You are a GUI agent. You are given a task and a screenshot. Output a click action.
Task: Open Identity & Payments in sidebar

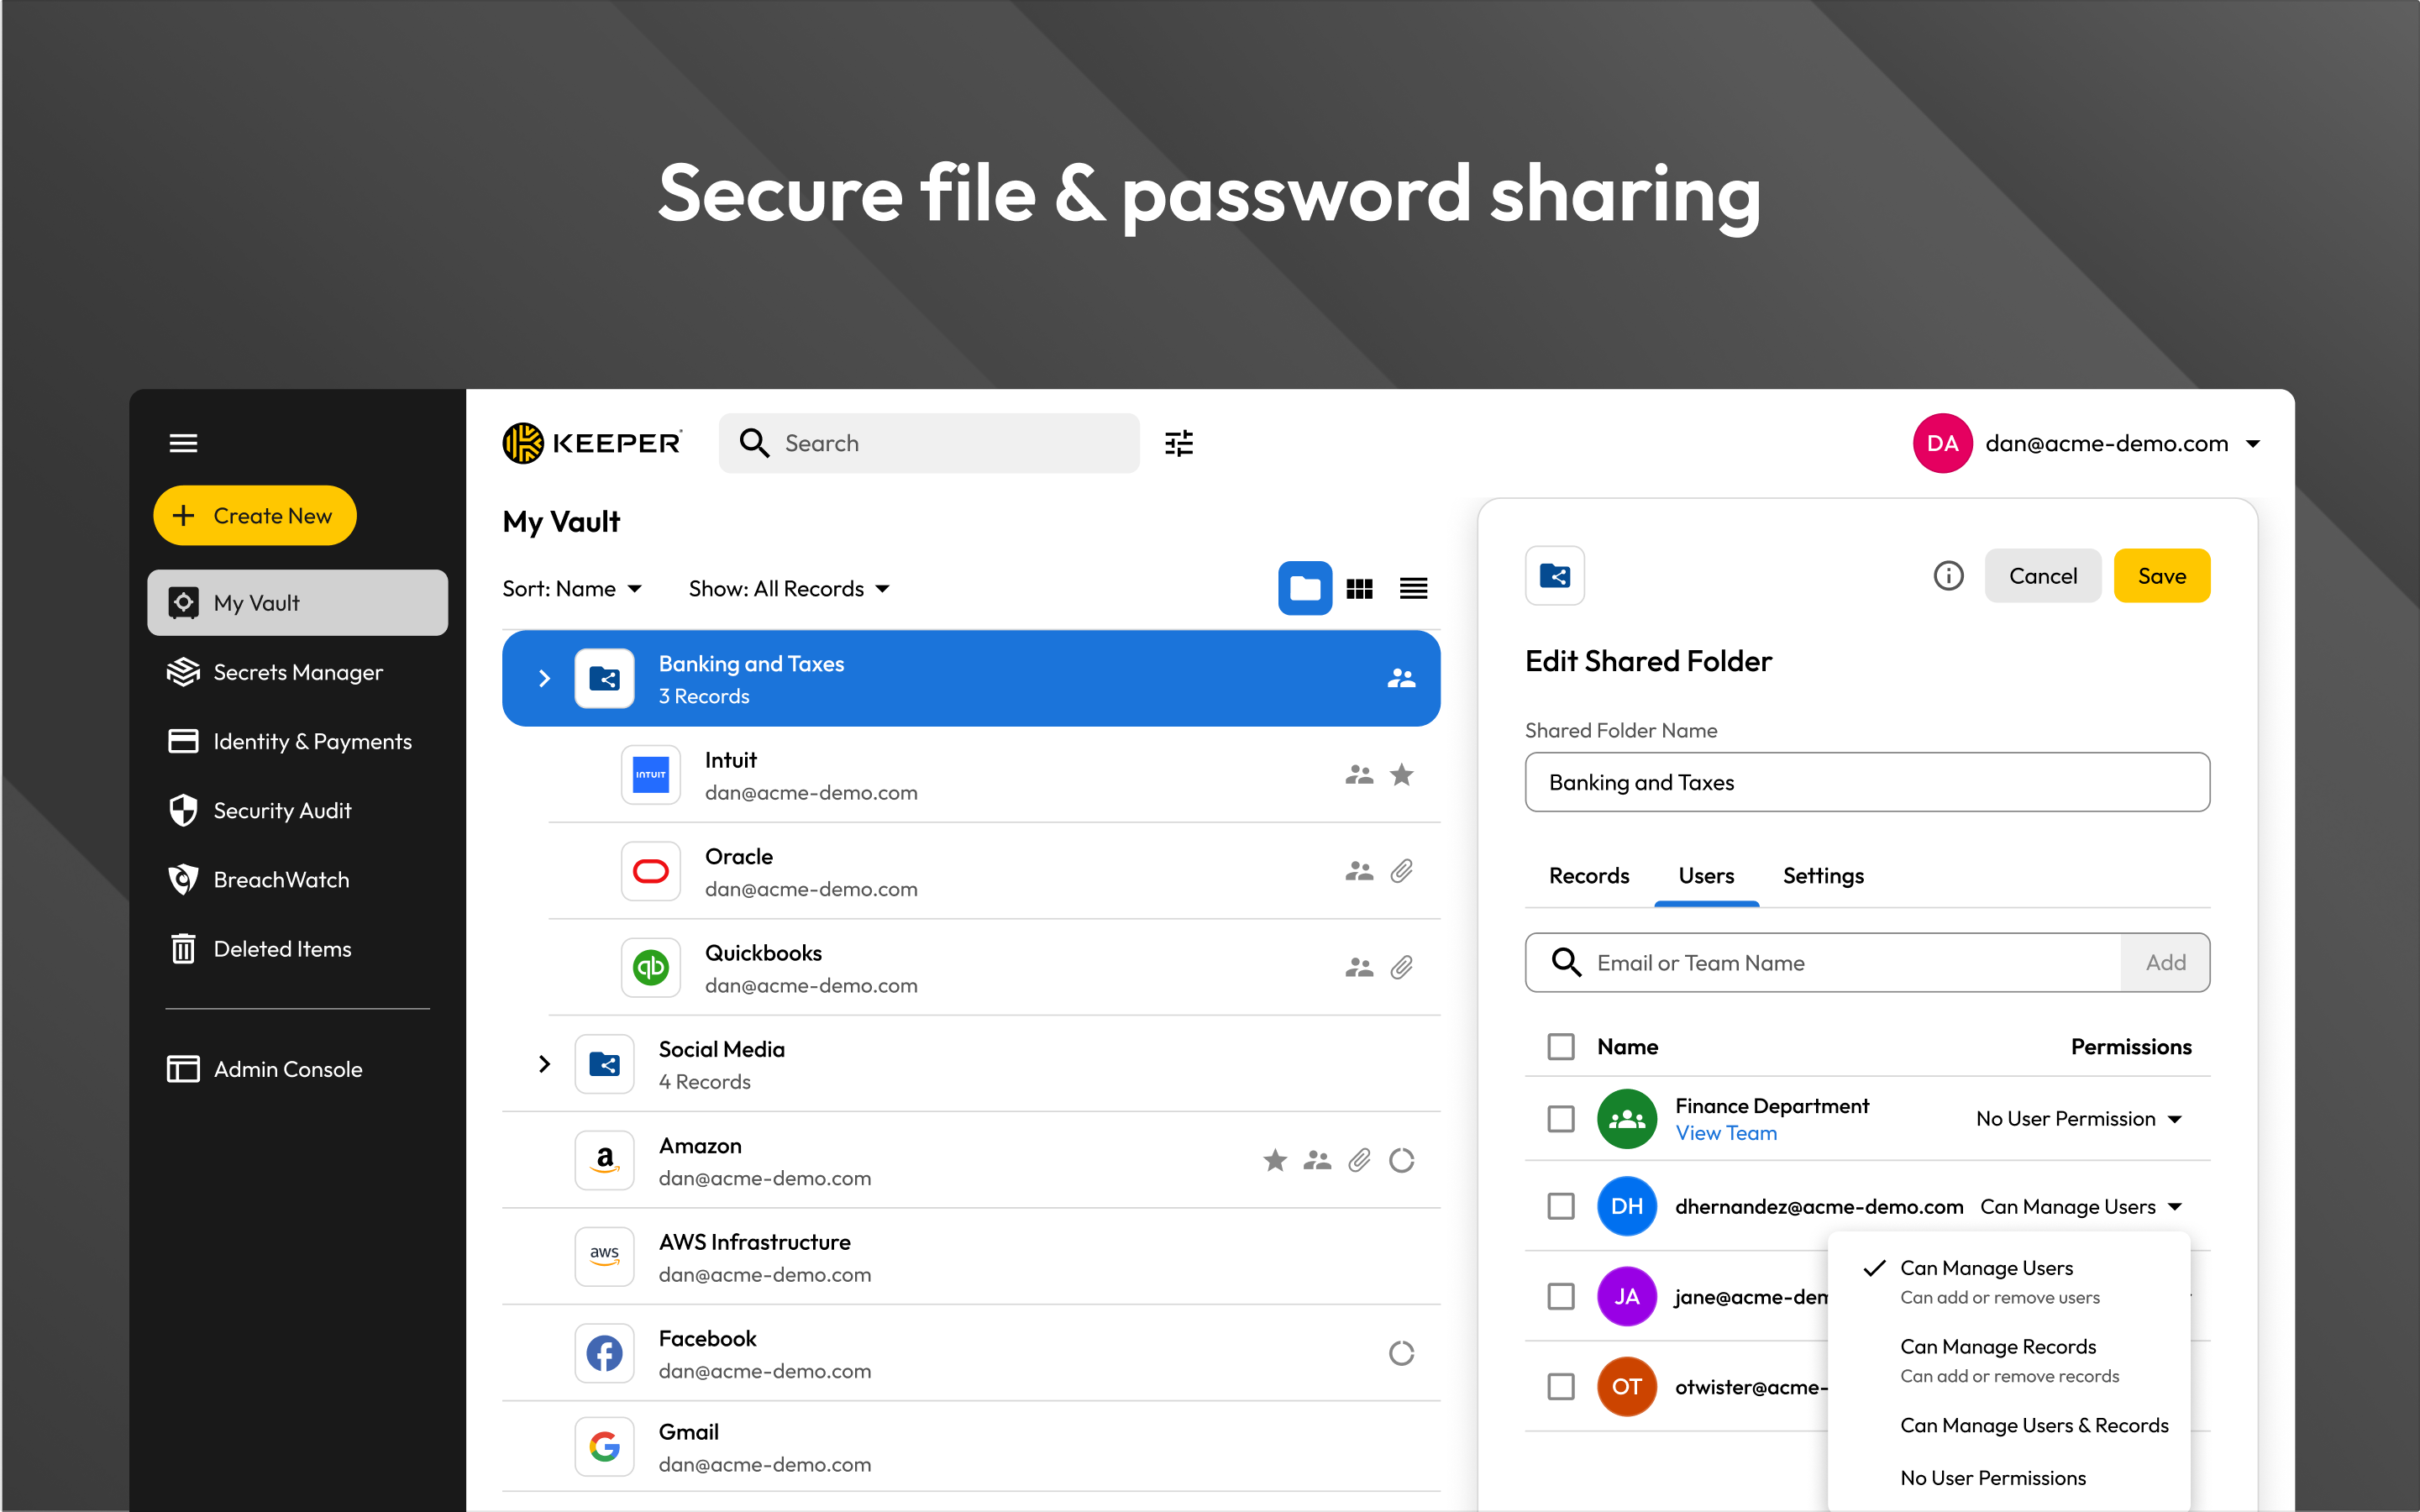pos(297,741)
